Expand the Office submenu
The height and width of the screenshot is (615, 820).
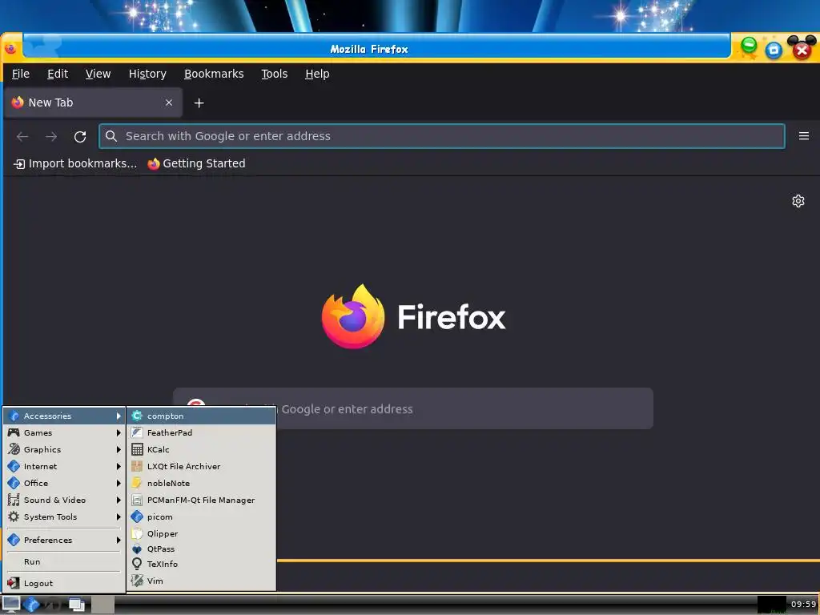click(64, 483)
